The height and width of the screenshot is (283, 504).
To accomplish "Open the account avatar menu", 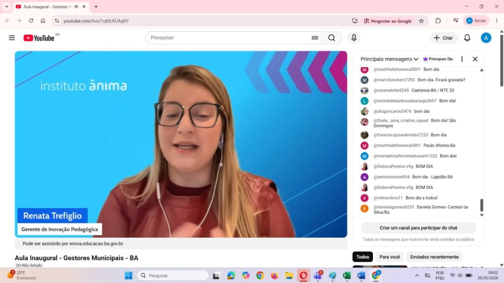I will pos(486,38).
